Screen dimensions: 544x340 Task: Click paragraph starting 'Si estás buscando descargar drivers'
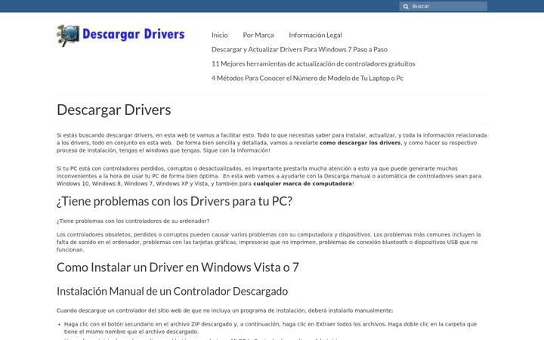(272, 143)
